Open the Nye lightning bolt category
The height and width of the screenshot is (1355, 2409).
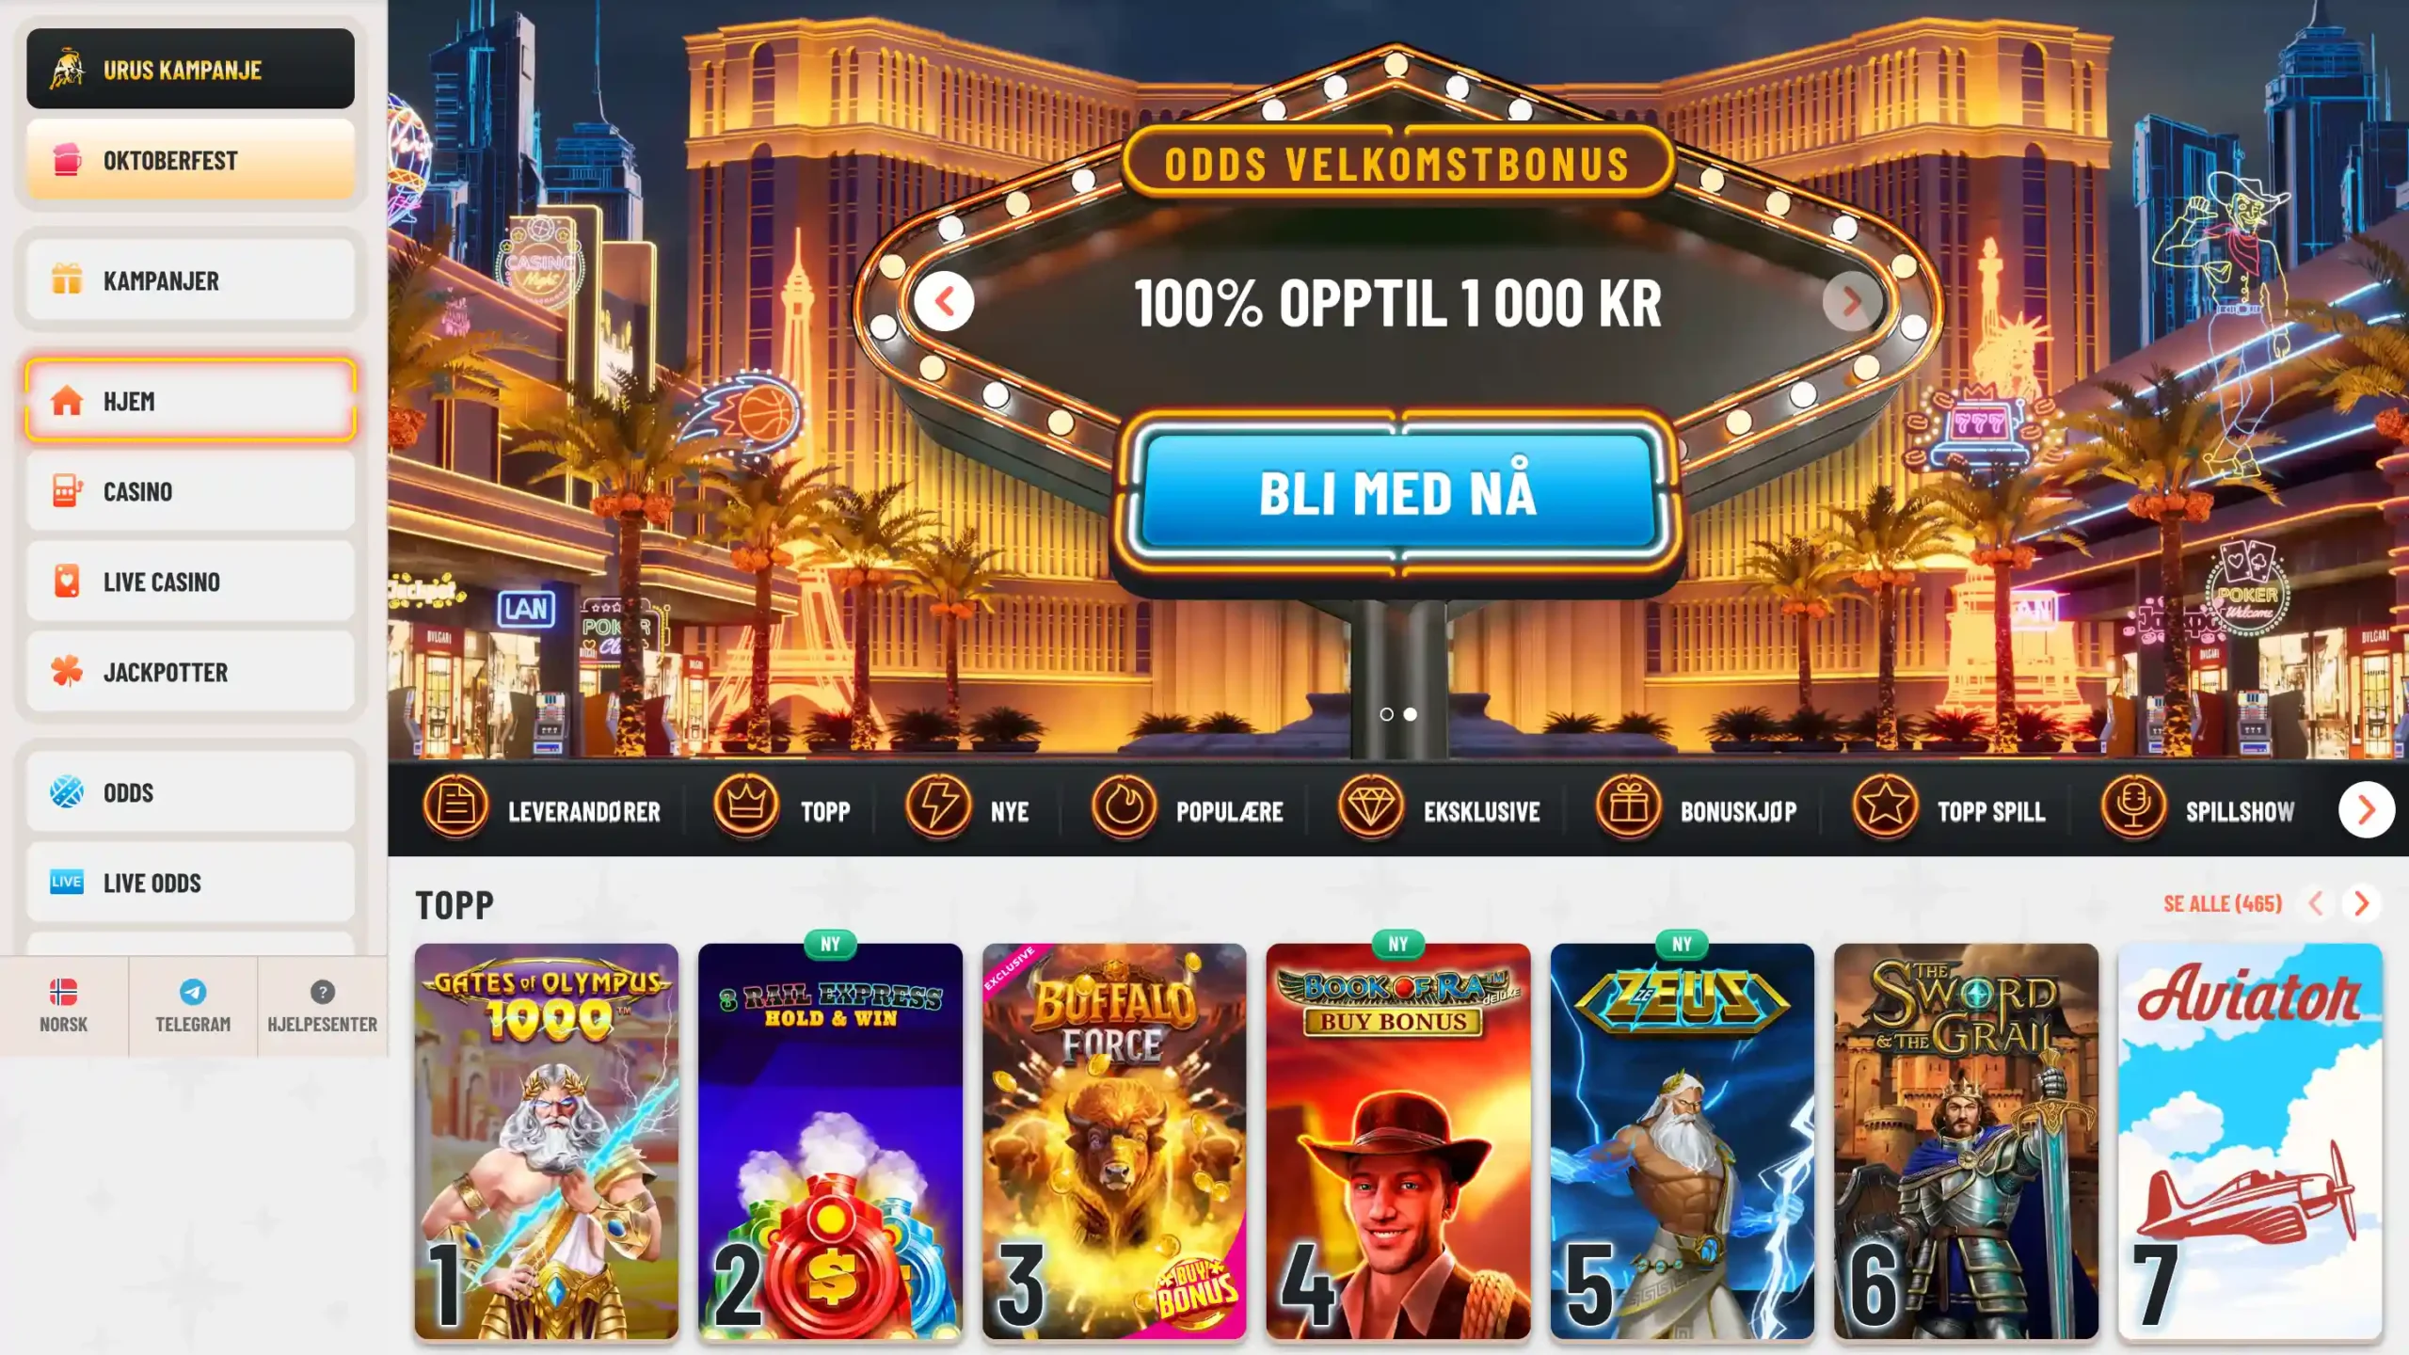click(x=937, y=807)
